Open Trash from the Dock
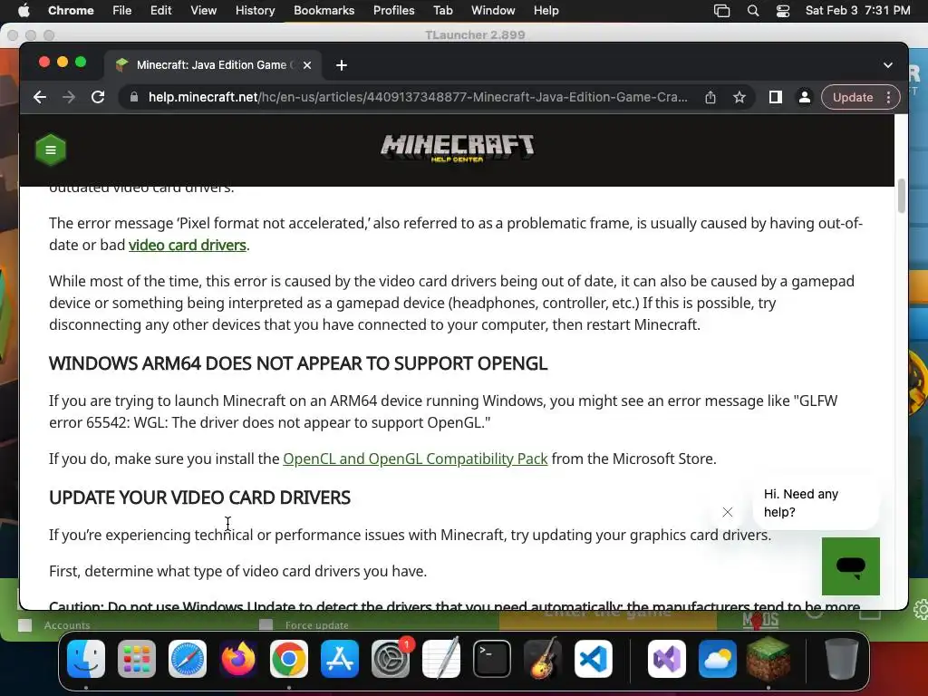928x696 pixels. pyautogui.click(x=841, y=658)
